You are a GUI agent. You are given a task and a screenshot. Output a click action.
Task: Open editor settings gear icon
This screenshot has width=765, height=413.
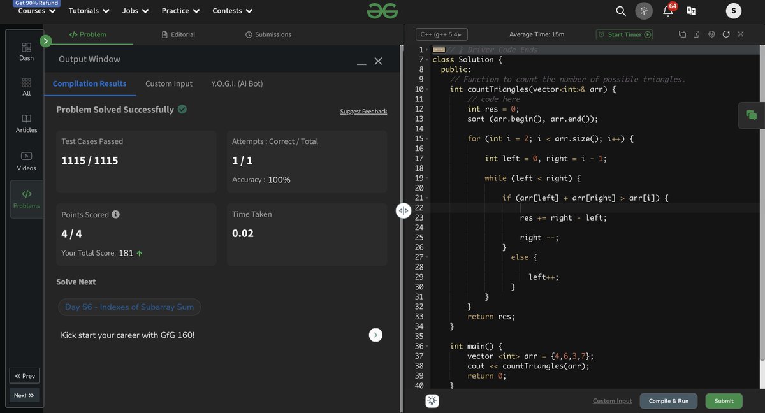click(x=711, y=34)
